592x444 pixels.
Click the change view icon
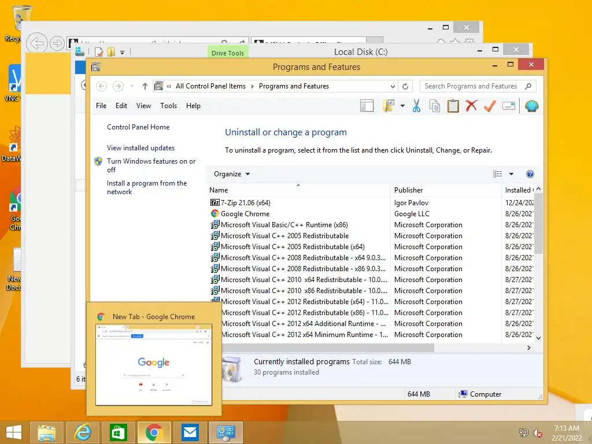[498, 174]
